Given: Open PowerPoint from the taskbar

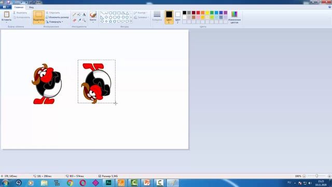Looking at the screenshot, I should [x=147, y=183].
